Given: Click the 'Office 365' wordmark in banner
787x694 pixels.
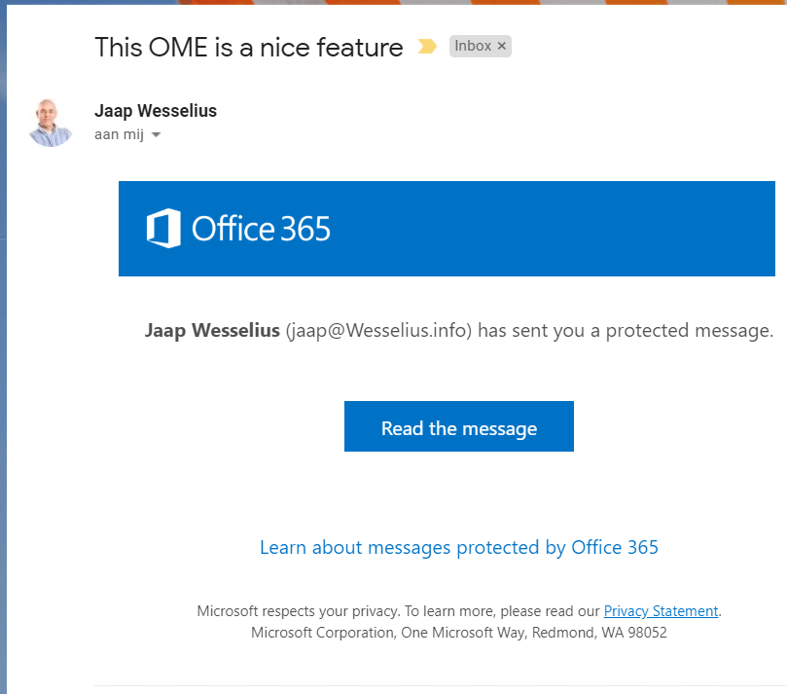Looking at the screenshot, I should [x=261, y=229].
